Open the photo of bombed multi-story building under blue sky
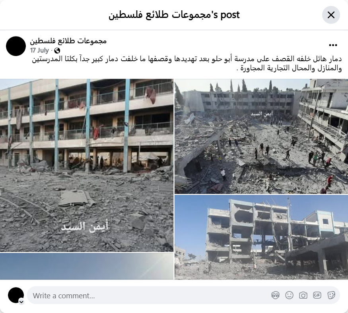The height and width of the screenshot is (313, 348). pos(261,237)
